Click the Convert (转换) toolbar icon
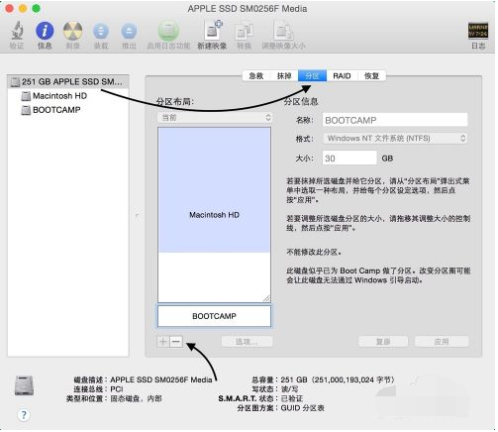498x432 pixels. (245, 31)
